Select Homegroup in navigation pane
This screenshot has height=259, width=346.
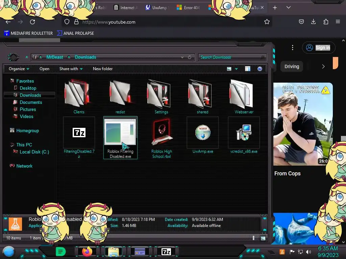28,131
